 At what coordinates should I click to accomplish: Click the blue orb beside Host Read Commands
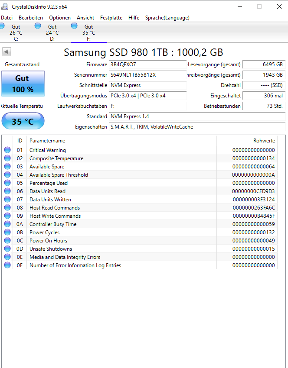coord(7,207)
